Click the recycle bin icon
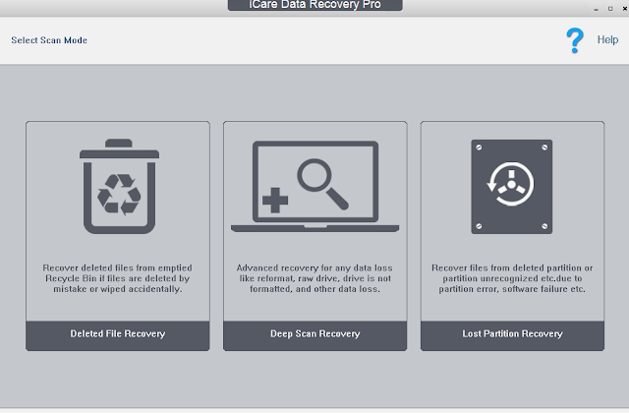Screen dimensions: 629x413 pos(119,186)
